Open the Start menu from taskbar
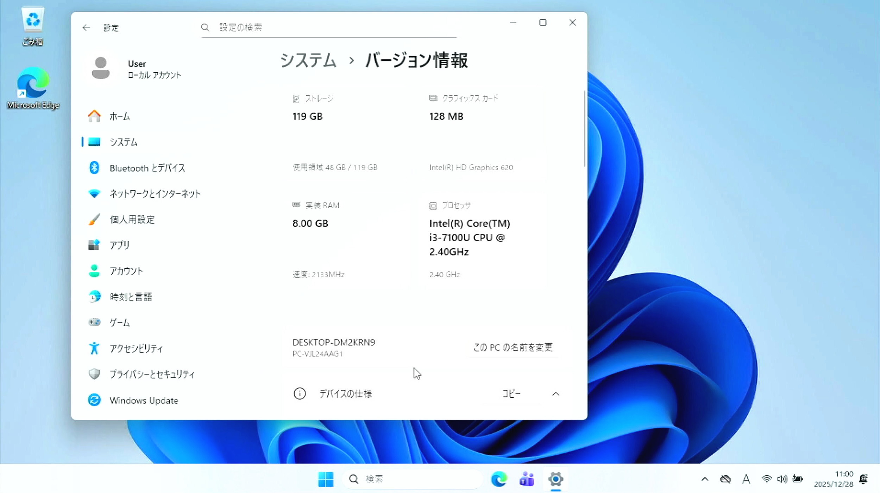 [x=326, y=479]
